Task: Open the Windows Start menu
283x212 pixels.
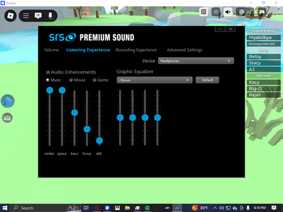Action: click(5, 208)
